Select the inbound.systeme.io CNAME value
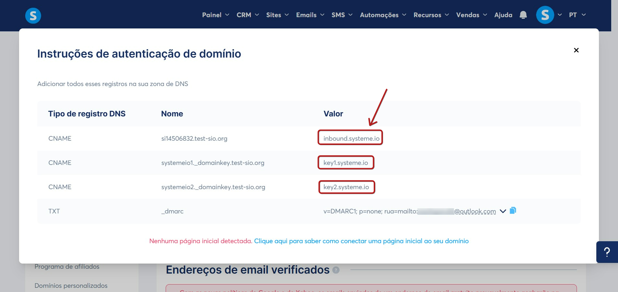 click(x=351, y=138)
